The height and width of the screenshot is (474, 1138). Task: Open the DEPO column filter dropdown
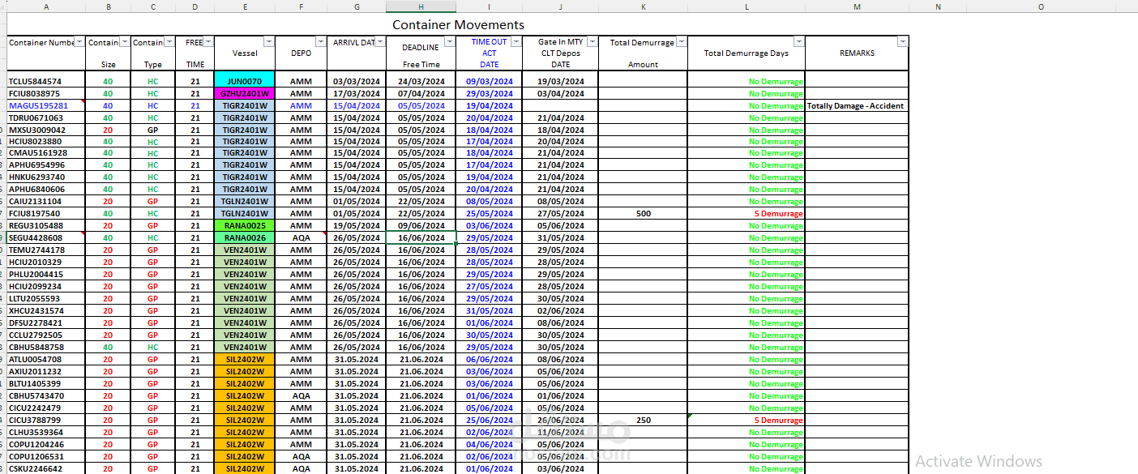pyautogui.click(x=321, y=41)
